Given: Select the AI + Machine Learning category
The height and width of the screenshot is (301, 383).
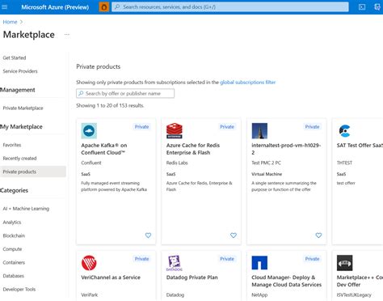Looking at the screenshot, I should 26,209.
